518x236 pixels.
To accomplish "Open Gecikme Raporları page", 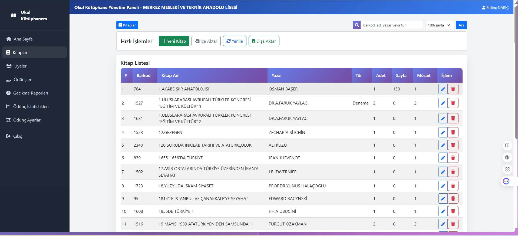I will point(30,93).
